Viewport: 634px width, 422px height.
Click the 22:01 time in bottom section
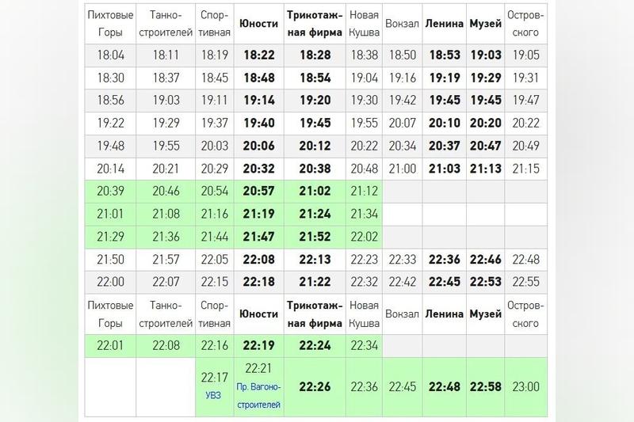pyautogui.click(x=112, y=344)
